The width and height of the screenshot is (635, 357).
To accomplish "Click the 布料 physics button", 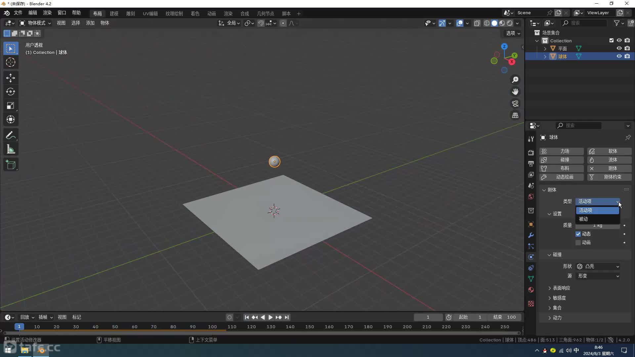I will pos(561,169).
